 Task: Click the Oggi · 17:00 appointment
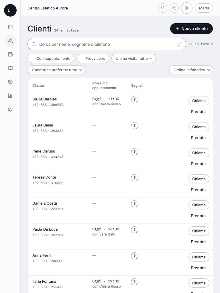point(105,281)
